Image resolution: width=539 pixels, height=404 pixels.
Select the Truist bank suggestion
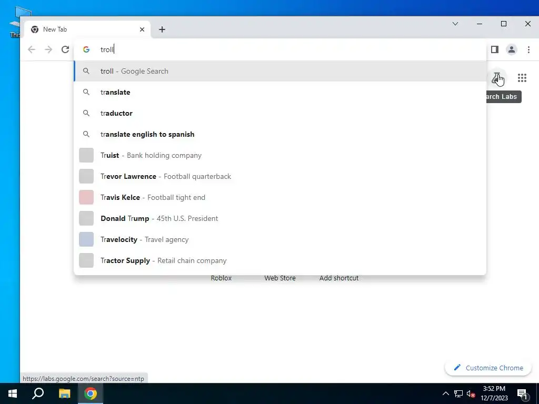280,155
